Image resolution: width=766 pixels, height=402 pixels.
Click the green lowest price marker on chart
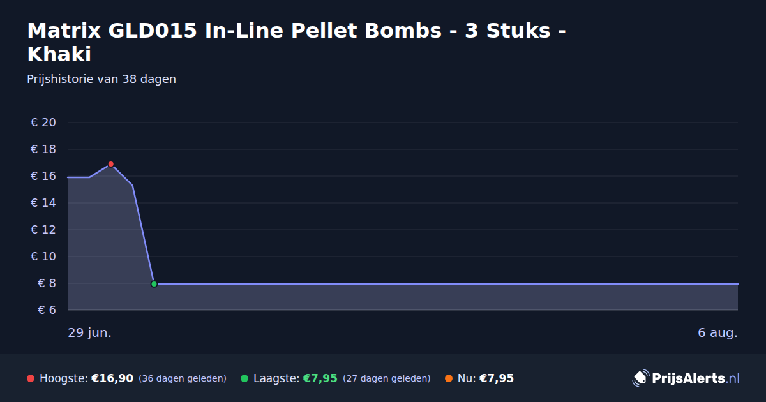click(x=154, y=284)
